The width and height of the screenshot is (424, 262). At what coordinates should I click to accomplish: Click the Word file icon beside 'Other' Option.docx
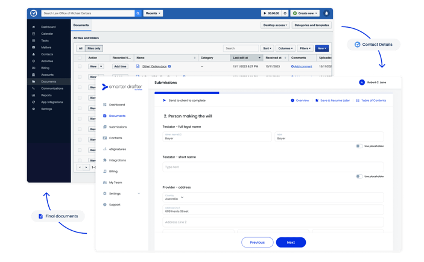138,66
